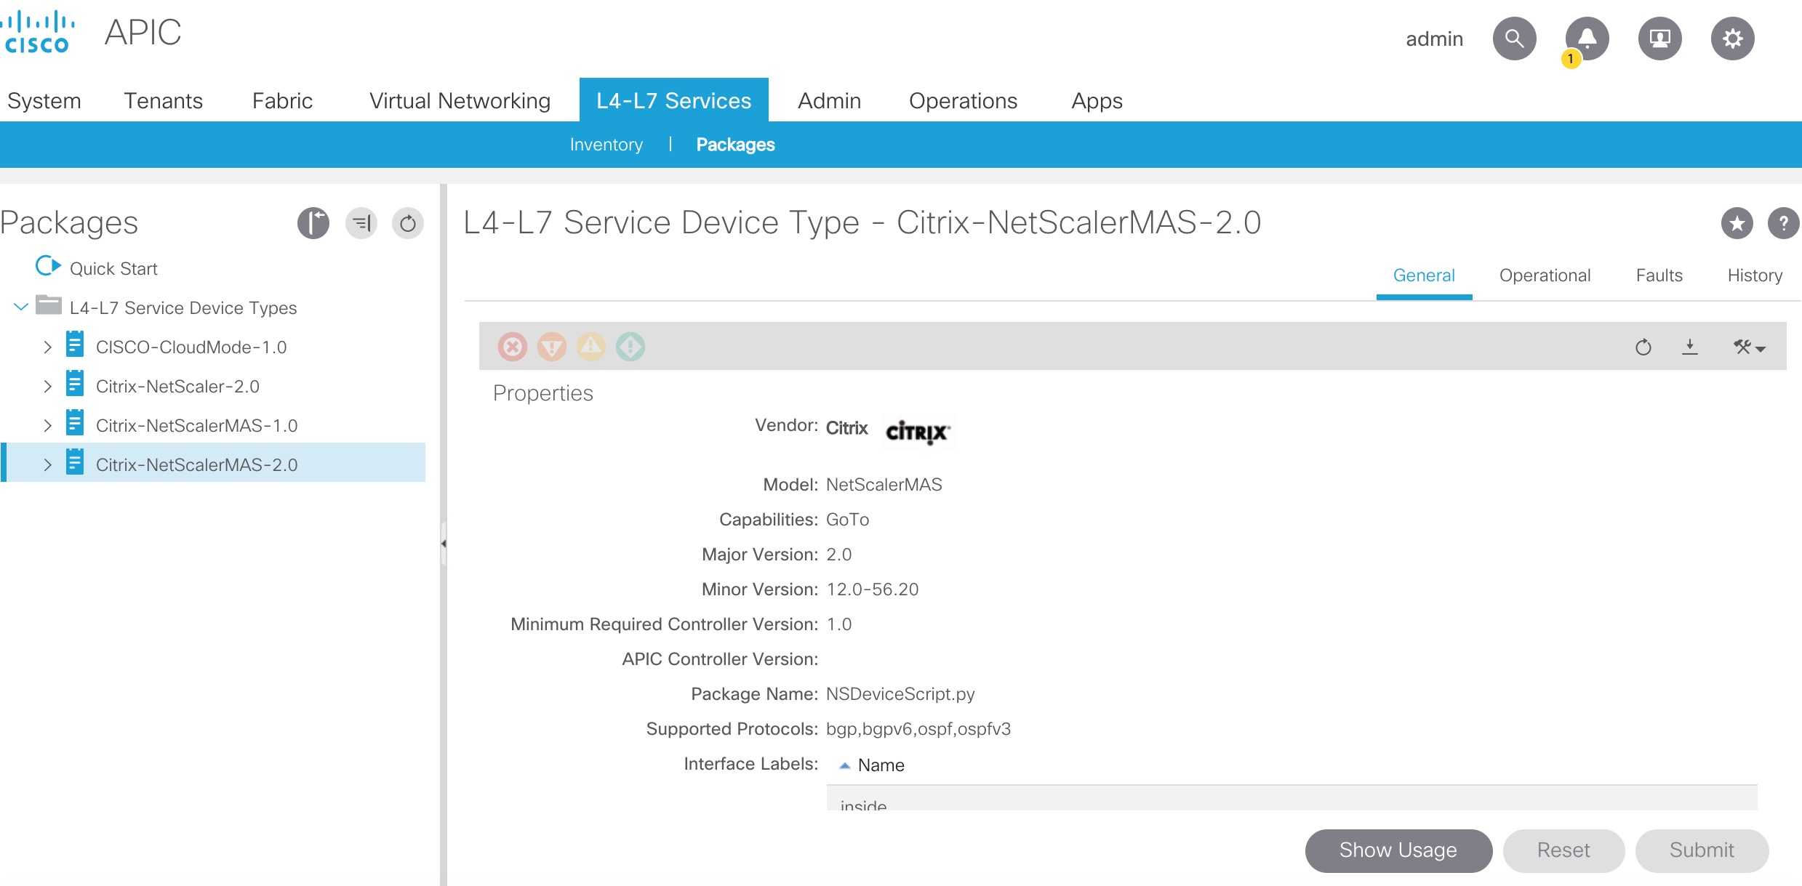1802x886 pixels.
Task: Click the pane splitter collapse handle
Action: coord(443,544)
